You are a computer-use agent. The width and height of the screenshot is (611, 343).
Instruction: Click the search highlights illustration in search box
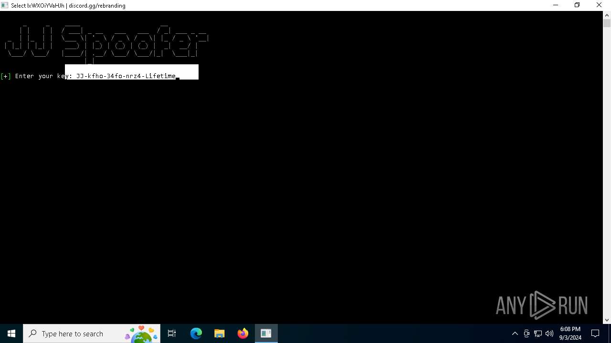142,334
